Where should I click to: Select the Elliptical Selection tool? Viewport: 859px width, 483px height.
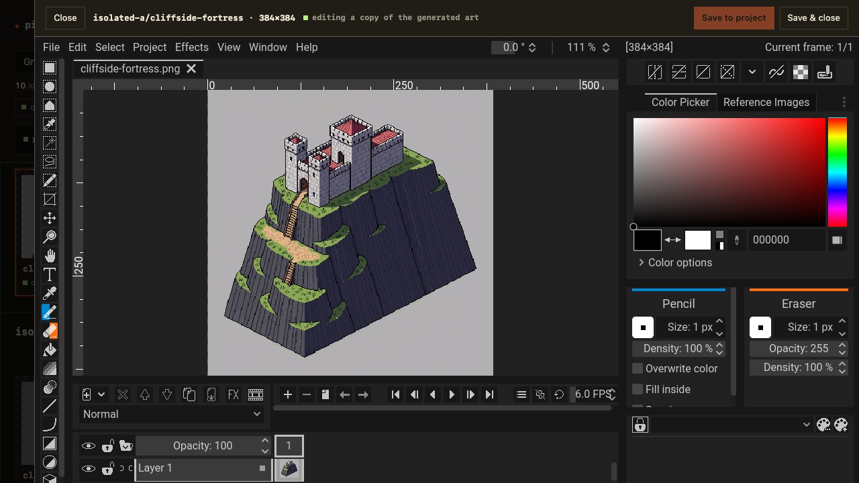50,87
